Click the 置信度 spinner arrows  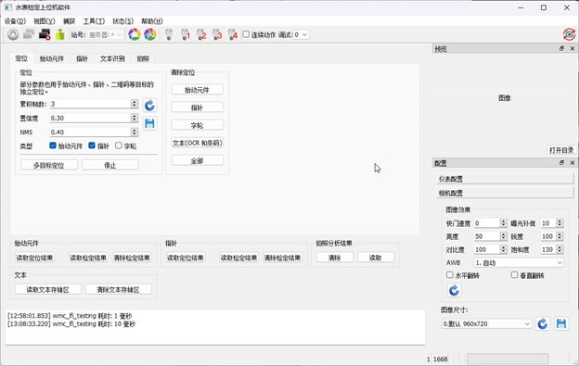(x=135, y=118)
